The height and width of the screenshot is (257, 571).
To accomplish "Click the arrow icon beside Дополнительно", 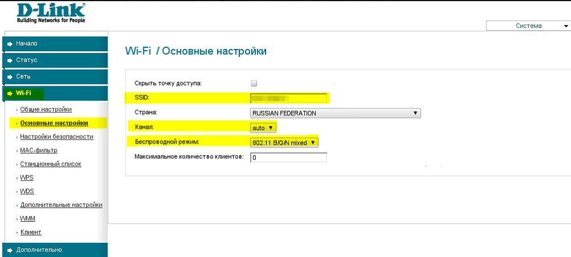I will pos(10,250).
